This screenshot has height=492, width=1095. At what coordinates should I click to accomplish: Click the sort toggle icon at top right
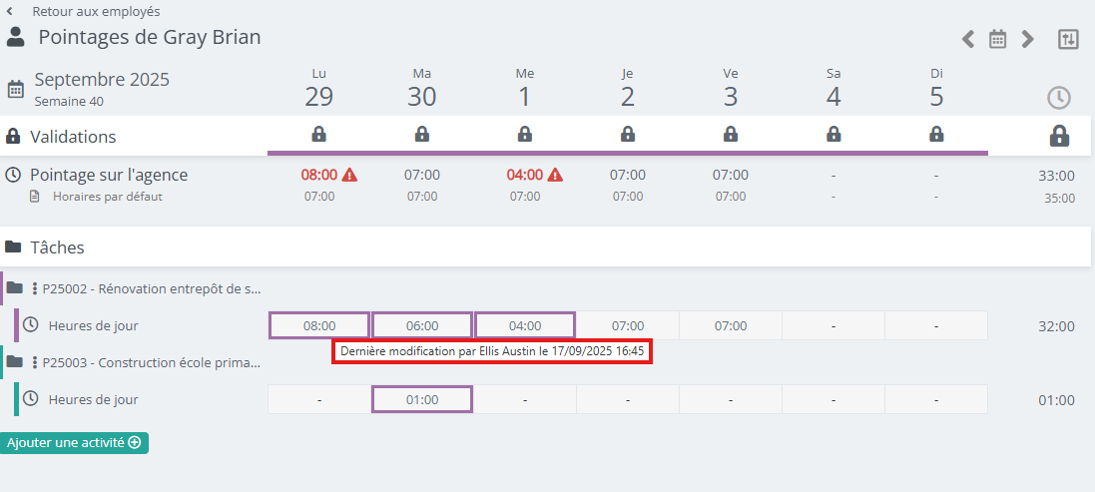[1068, 39]
